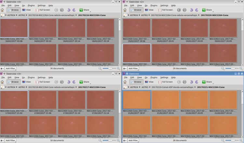Adjust thumbnail size slider in Gwenview <4>

click(109, 68)
